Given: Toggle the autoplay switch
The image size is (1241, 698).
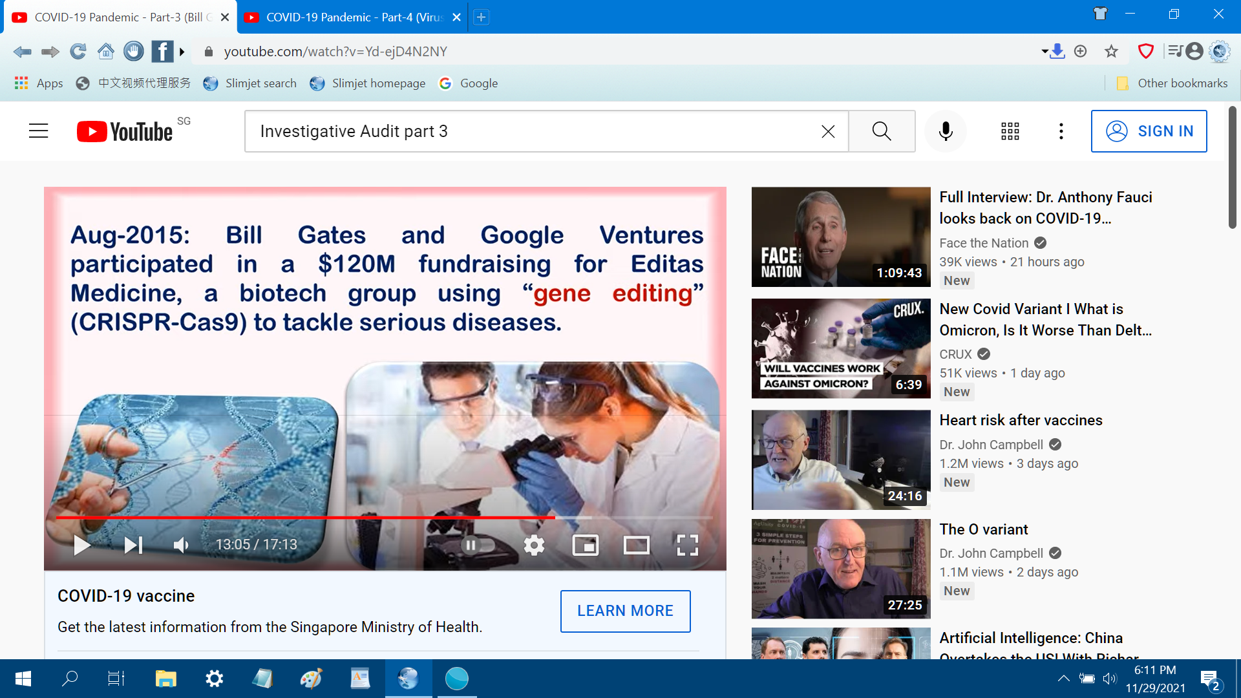Looking at the screenshot, I should pos(479,545).
